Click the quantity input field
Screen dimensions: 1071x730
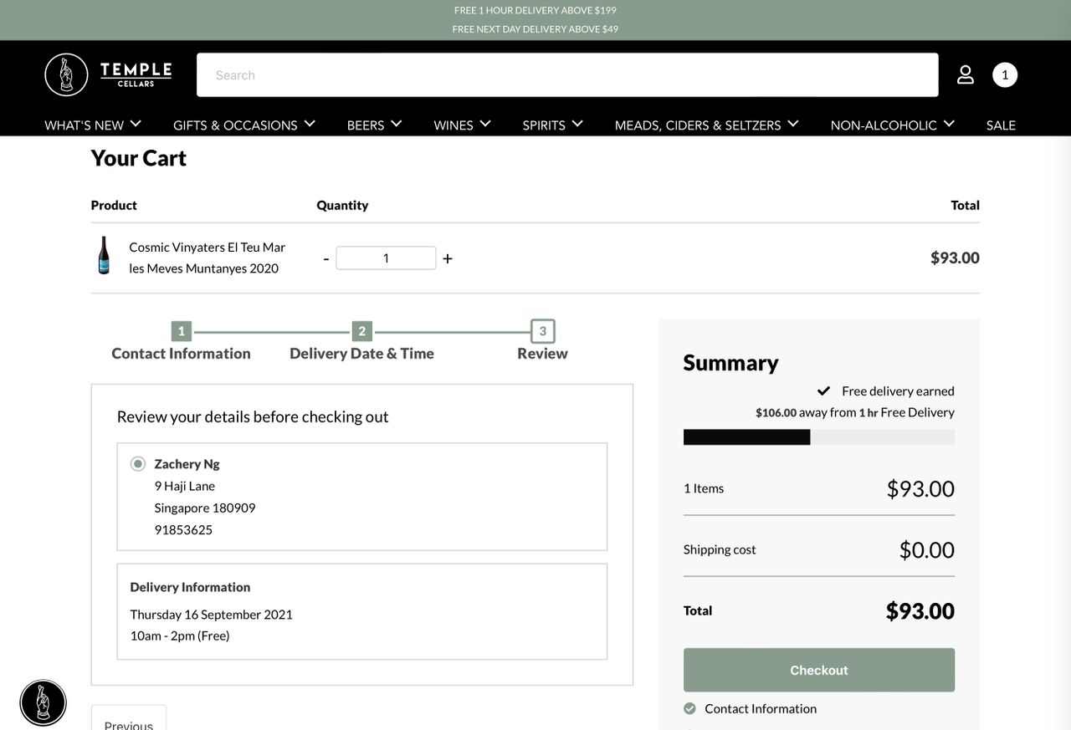[x=386, y=258]
